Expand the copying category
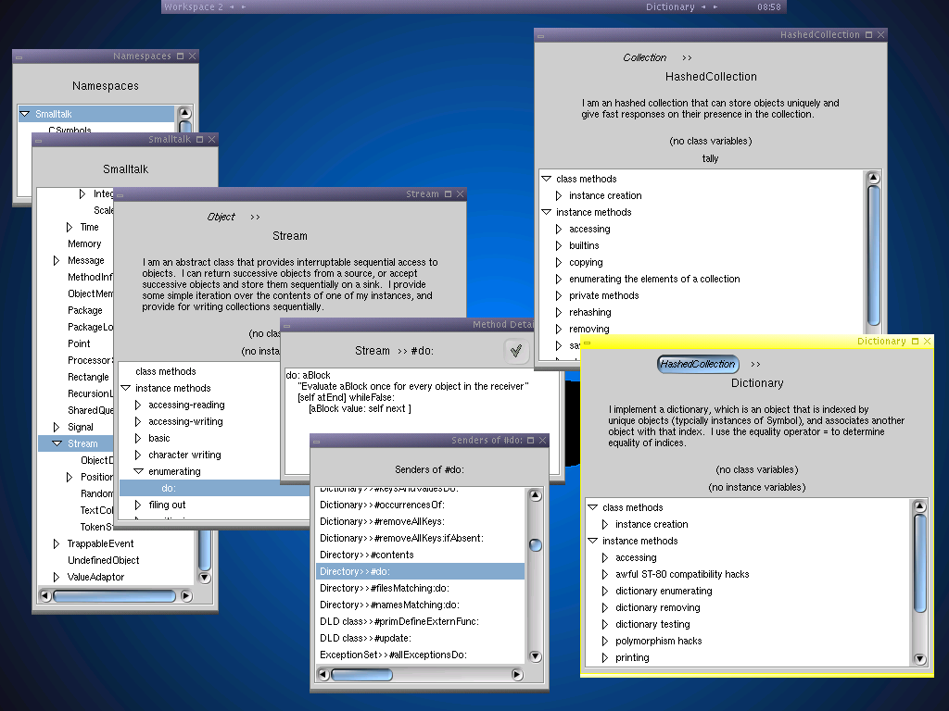Viewport: 949px width, 711px height. tap(559, 262)
